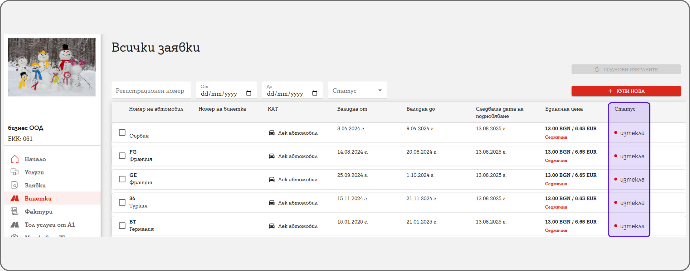Click the Винетки road icon
Image resolution: width=690 pixels, height=271 pixels.
pyautogui.click(x=15, y=198)
